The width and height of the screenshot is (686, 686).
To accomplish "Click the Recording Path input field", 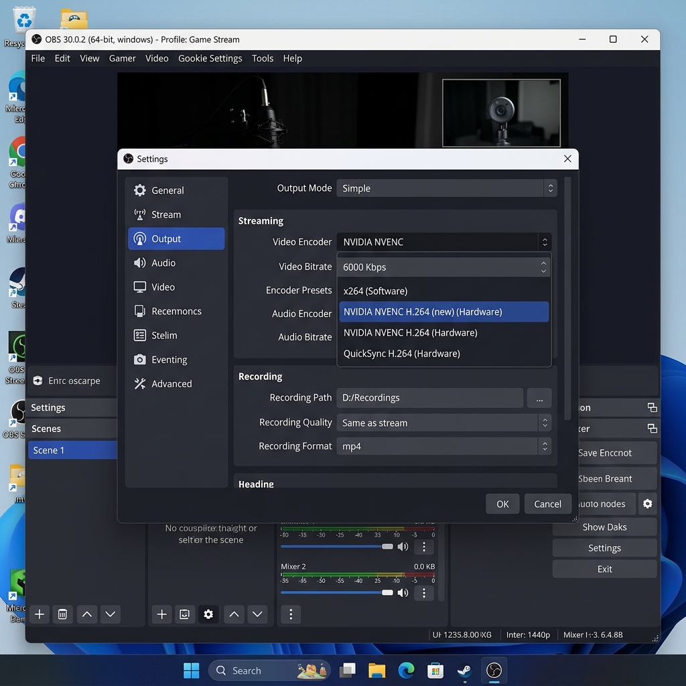I will click(430, 398).
